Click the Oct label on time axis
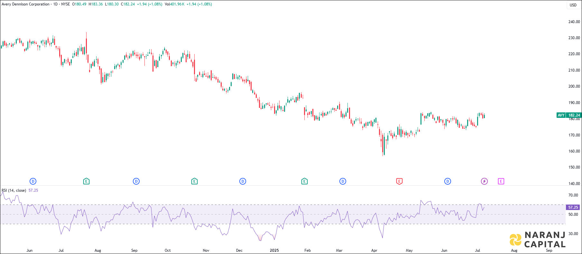The width and height of the screenshot is (582, 254). [168, 250]
